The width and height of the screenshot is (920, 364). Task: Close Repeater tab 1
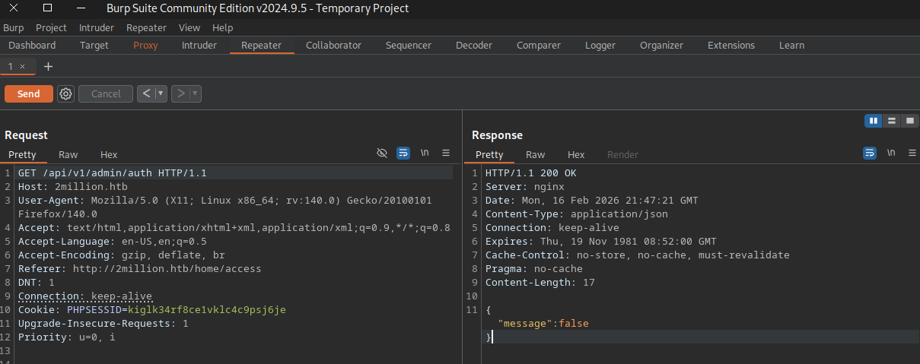pyautogui.click(x=23, y=67)
